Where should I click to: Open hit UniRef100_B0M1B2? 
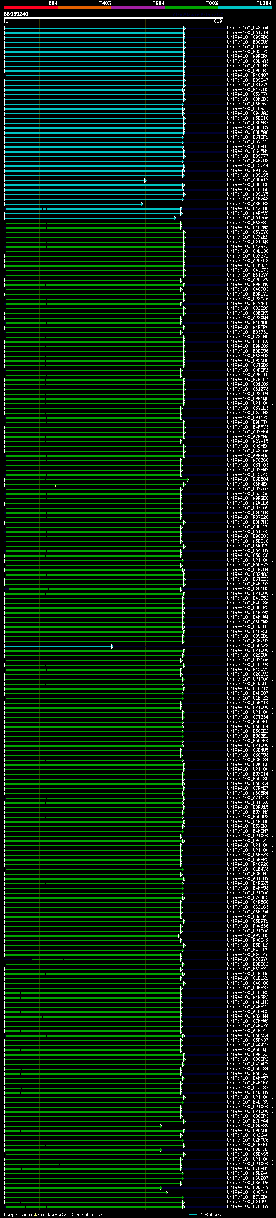click(x=248, y=588)
